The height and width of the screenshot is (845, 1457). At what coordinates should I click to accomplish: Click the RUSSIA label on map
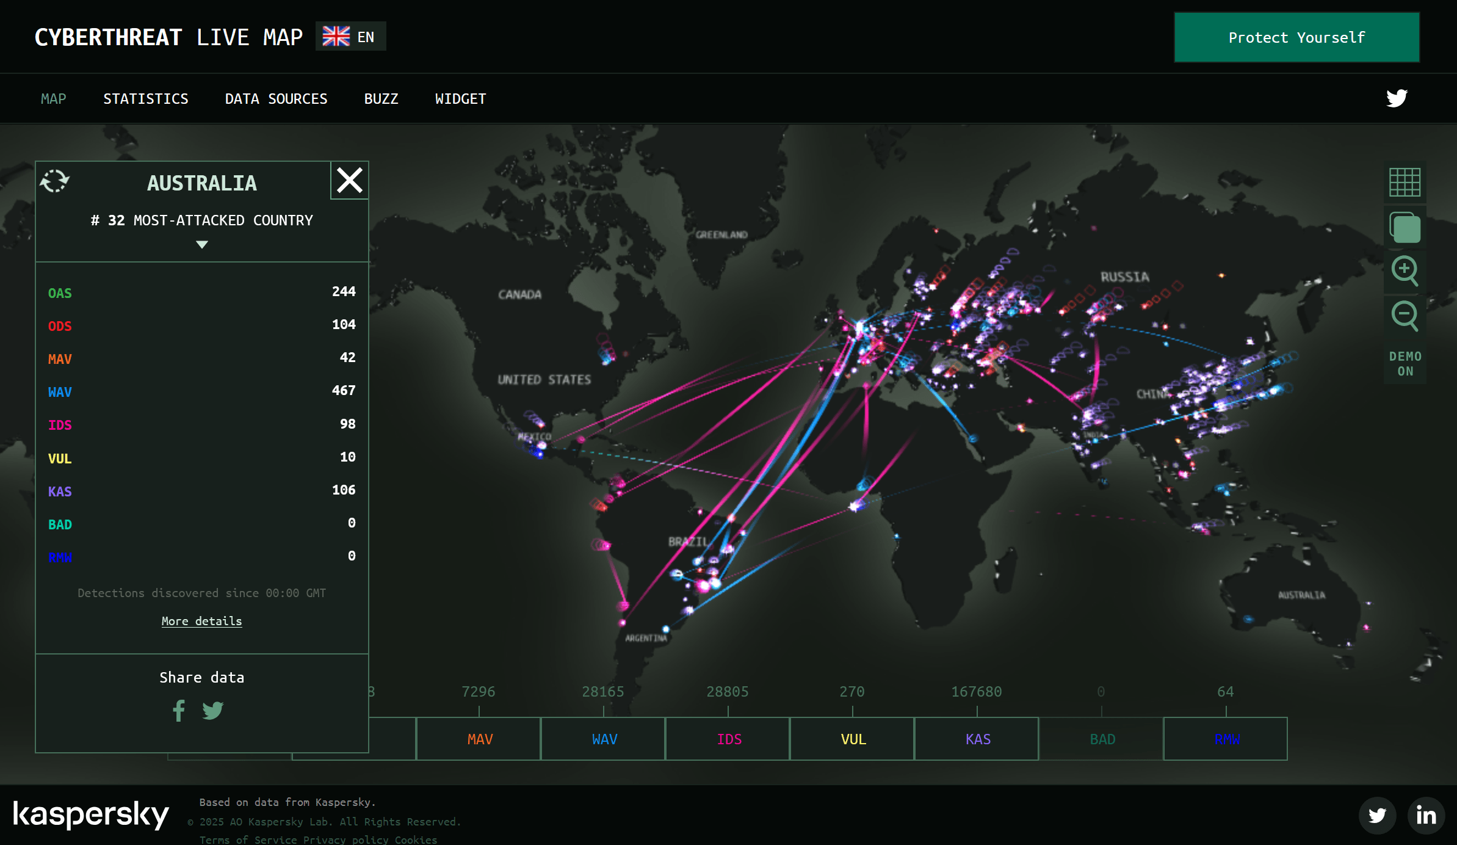1124,277
